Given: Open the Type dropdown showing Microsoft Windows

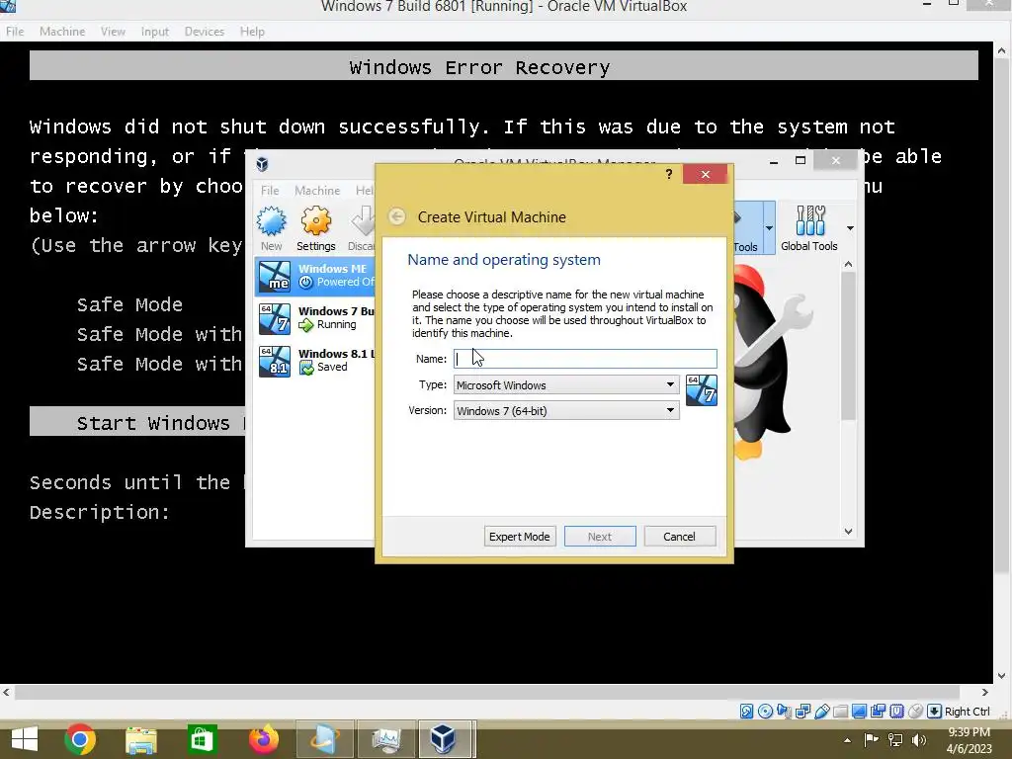Looking at the screenshot, I should point(566,384).
